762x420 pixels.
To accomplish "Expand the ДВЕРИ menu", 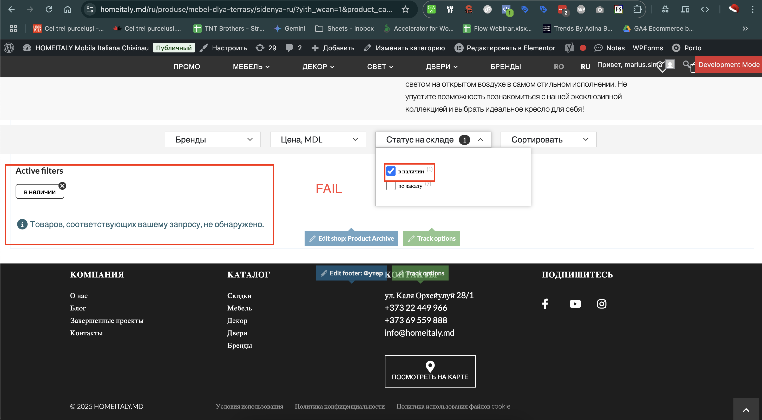I will pos(442,67).
